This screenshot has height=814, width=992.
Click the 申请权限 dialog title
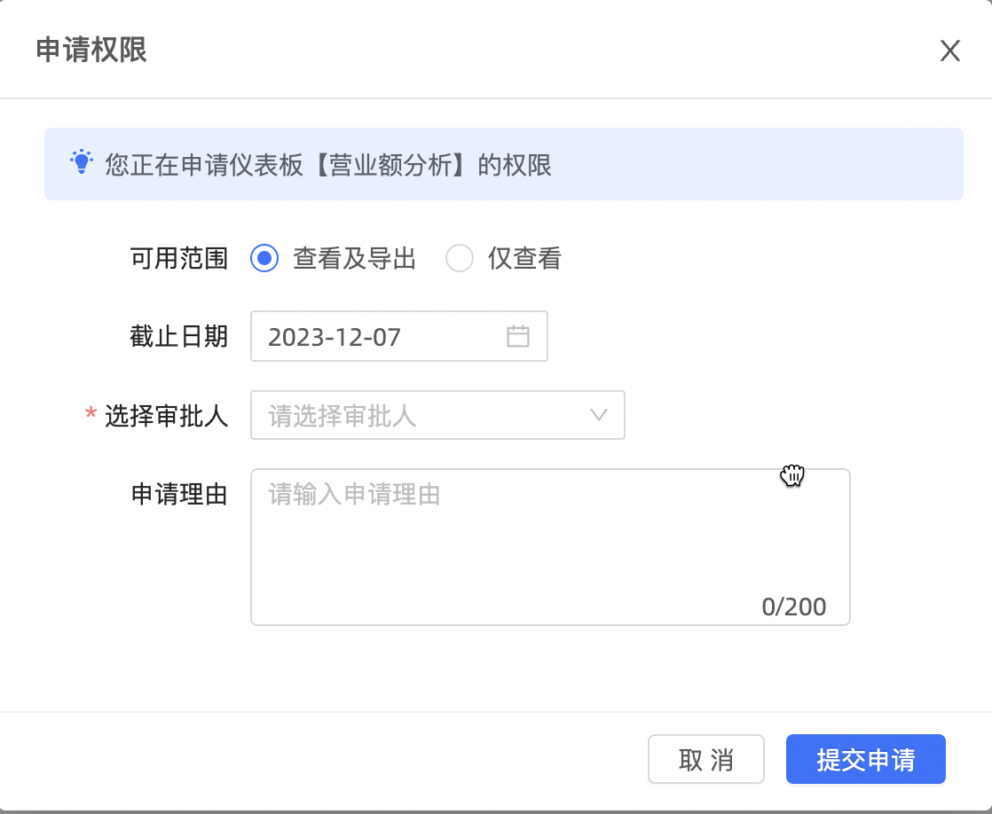(x=91, y=50)
